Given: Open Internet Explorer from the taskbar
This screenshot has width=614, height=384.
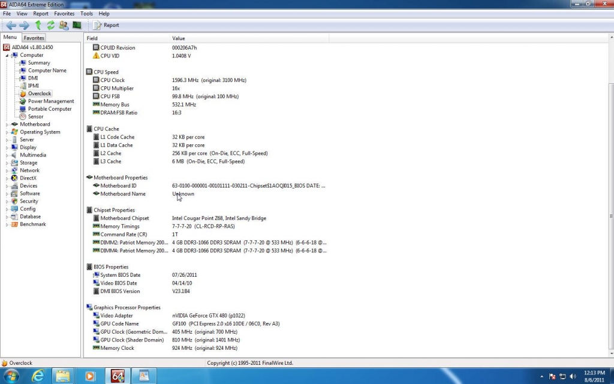Looking at the screenshot, I should click(x=37, y=376).
